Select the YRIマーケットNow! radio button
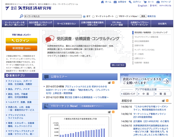 (x=117, y=16)
